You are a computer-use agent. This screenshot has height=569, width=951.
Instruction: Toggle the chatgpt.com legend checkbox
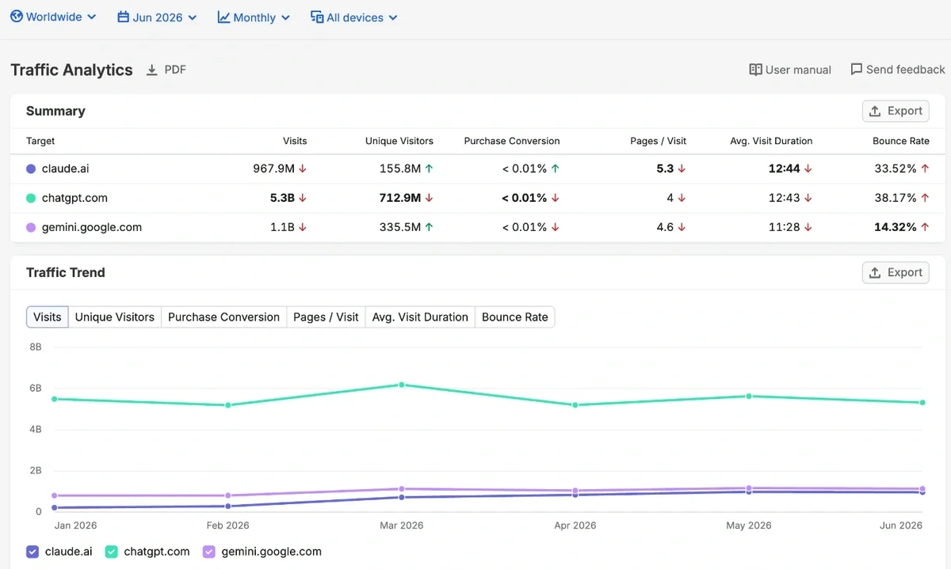coord(112,552)
